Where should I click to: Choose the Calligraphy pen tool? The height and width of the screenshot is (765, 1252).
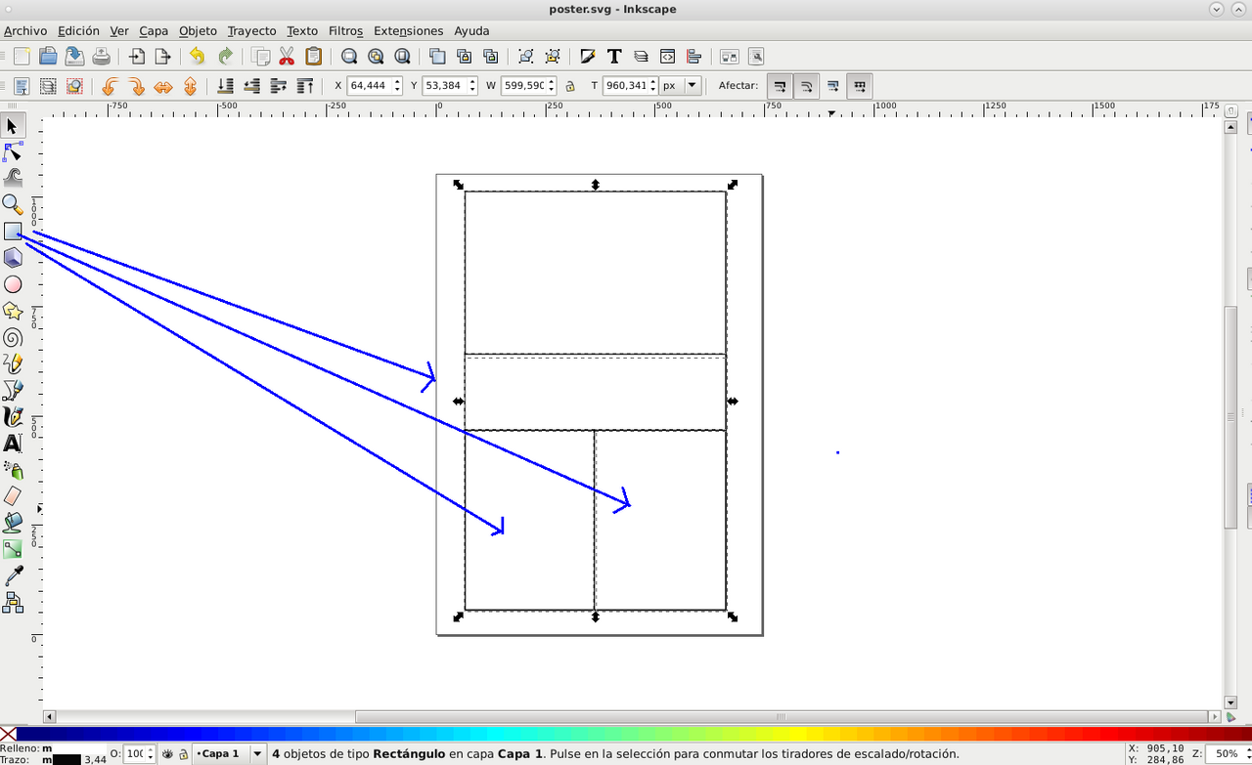pos(13,416)
